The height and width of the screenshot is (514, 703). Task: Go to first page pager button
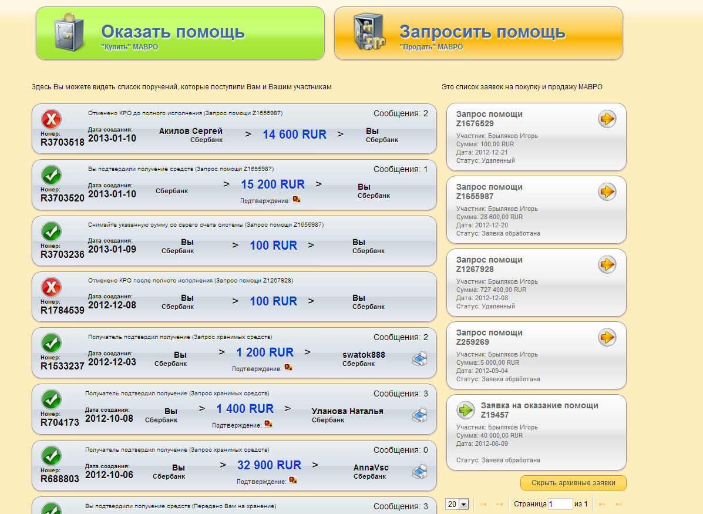pos(483,504)
